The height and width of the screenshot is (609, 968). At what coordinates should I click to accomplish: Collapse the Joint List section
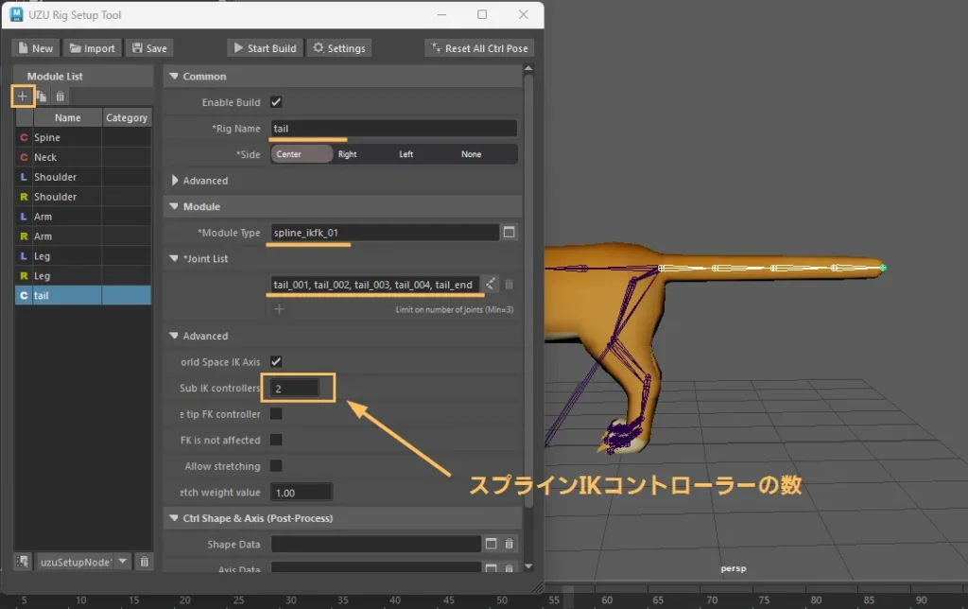tap(174, 258)
